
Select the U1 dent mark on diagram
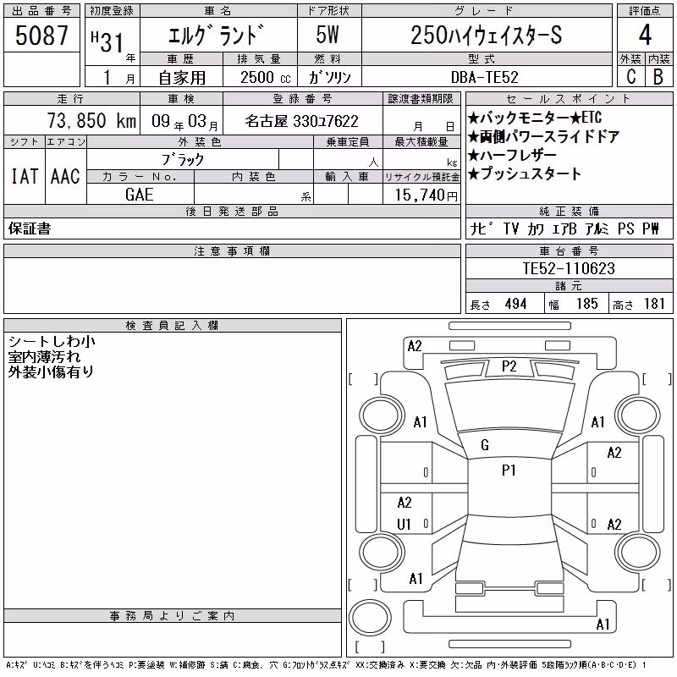(x=404, y=525)
